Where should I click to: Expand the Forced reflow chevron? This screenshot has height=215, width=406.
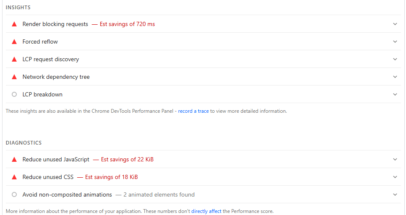395,42
